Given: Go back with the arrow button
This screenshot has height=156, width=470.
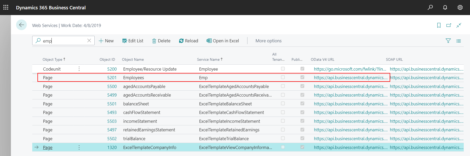Looking at the screenshot, I should point(21,25).
